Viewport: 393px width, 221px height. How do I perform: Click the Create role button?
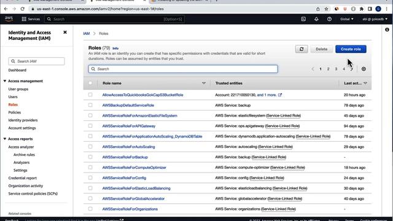(351, 49)
